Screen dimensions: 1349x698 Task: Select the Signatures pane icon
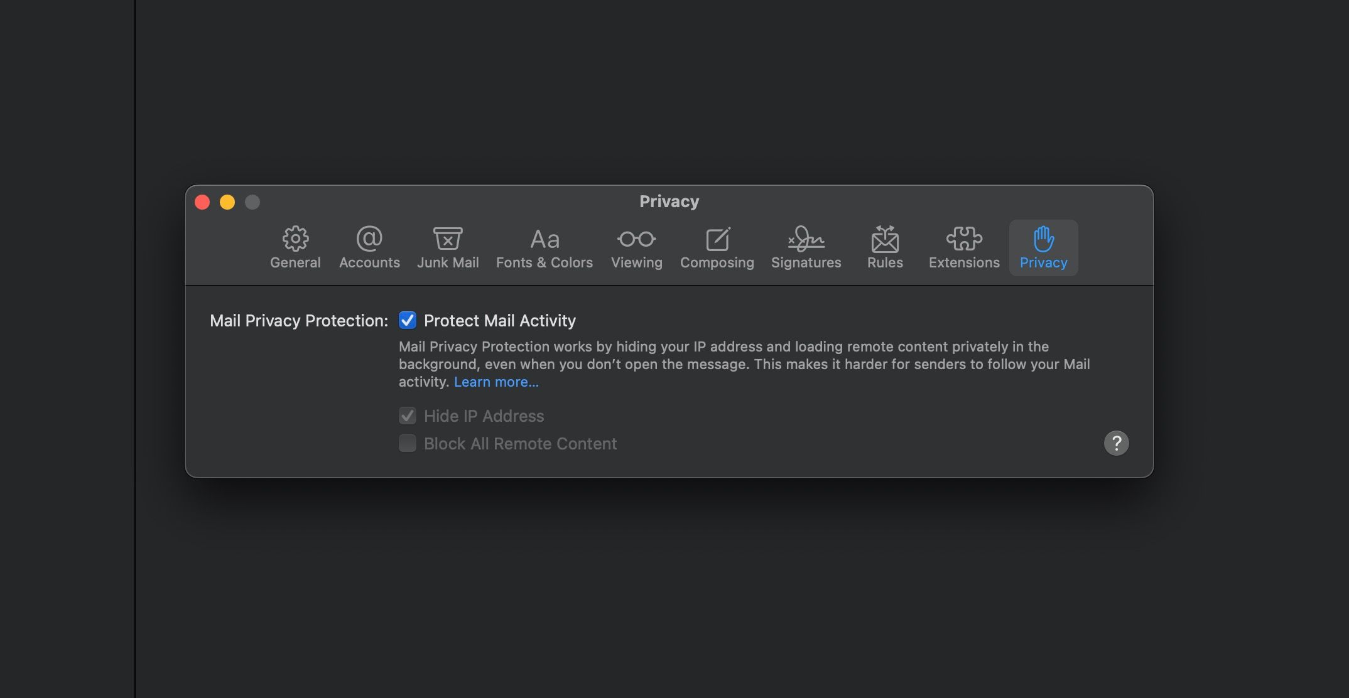[806, 239]
